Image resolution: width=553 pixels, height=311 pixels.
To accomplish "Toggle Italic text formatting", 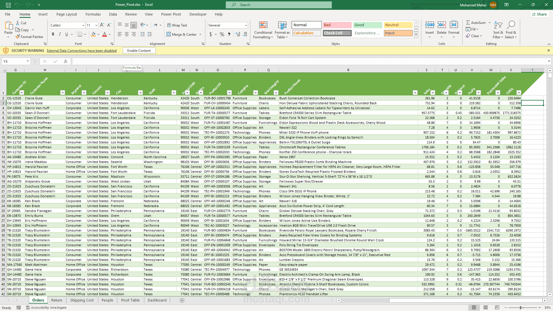I will pyautogui.click(x=60, y=34).
